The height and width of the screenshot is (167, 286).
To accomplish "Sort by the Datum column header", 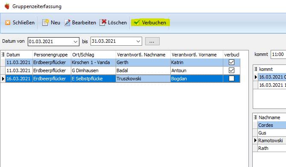I will coord(19,55).
